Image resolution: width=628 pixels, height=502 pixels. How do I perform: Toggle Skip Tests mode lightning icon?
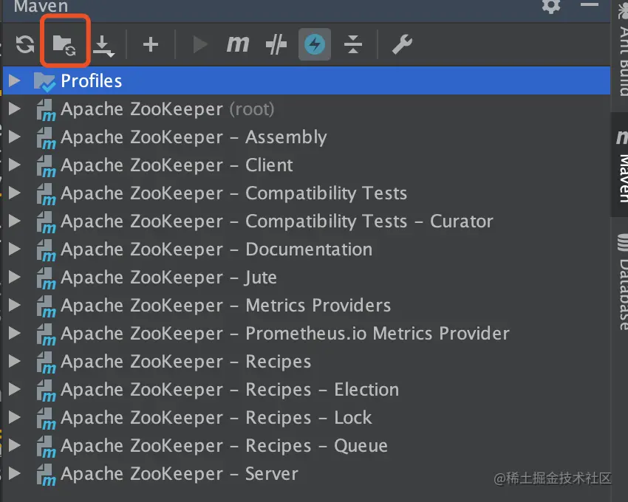(315, 44)
